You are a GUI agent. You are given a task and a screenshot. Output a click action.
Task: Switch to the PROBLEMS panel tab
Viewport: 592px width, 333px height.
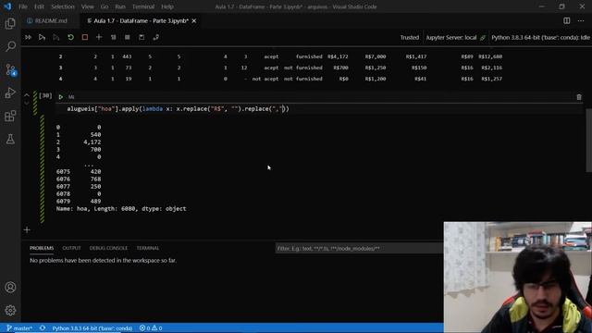coord(42,248)
